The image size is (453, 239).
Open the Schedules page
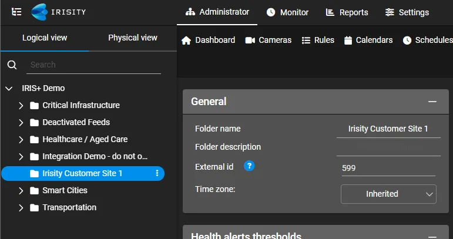coord(428,40)
